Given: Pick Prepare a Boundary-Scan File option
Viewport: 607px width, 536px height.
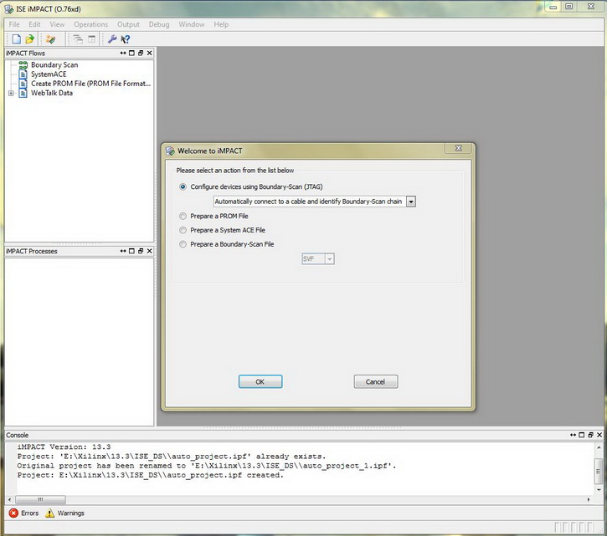Looking at the screenshot, I should 183,244.
